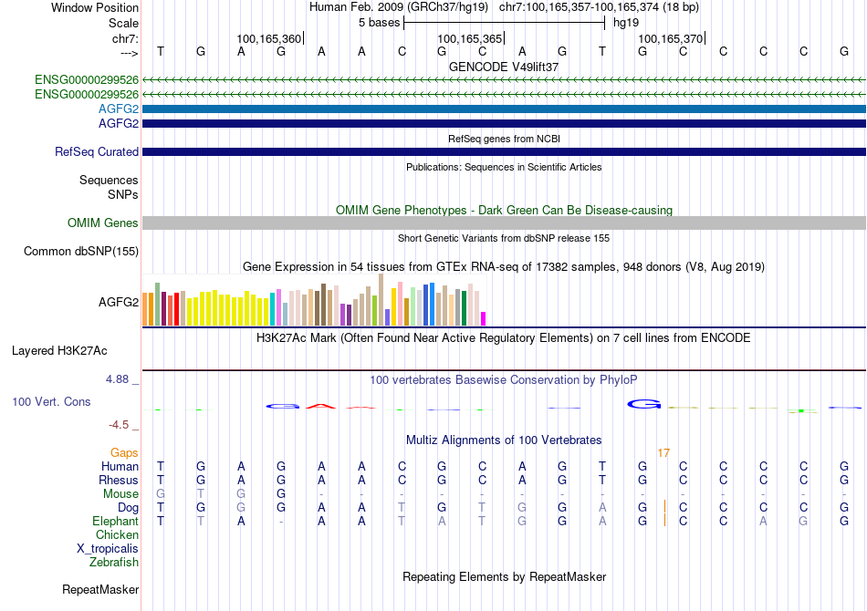The width and height of the screenshot is (867, 611).
Task: Click the 100 Vert. Cons label
Action: [51, 401]
